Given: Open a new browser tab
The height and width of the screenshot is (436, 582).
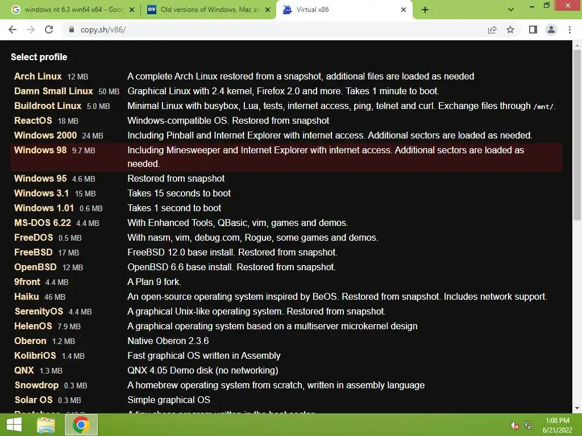Looking at the screenshot, I should tap(425, 10).
